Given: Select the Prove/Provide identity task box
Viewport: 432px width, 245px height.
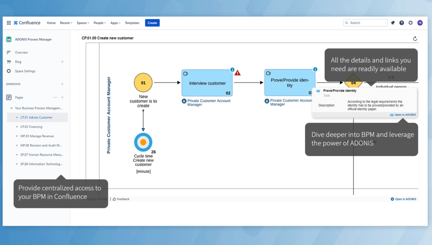Looking at the screenshot, I should coord(290,83).
